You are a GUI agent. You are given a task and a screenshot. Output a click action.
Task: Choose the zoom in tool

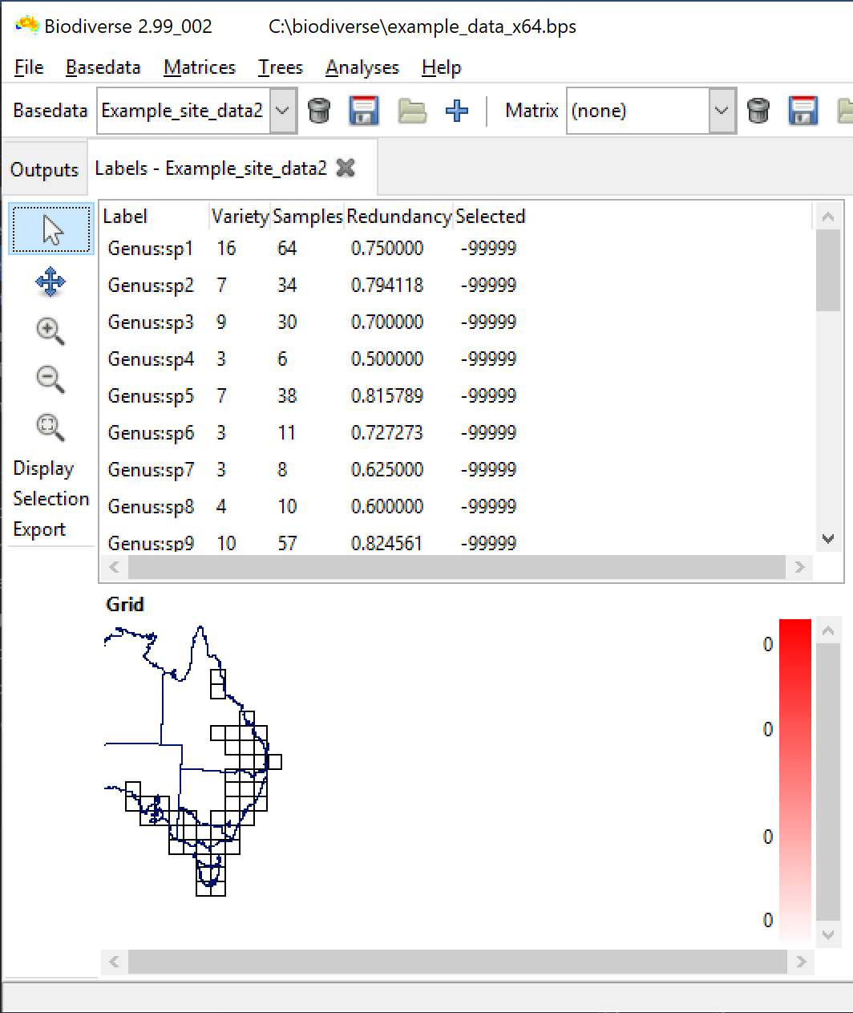[50, 331]
